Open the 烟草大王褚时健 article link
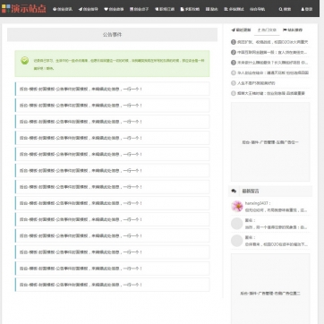The width and height of the screenshot is (324, 324). pyautogui.click(x=271, y=93)
